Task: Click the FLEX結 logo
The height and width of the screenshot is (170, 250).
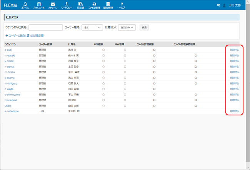Action: coord(10,5)
